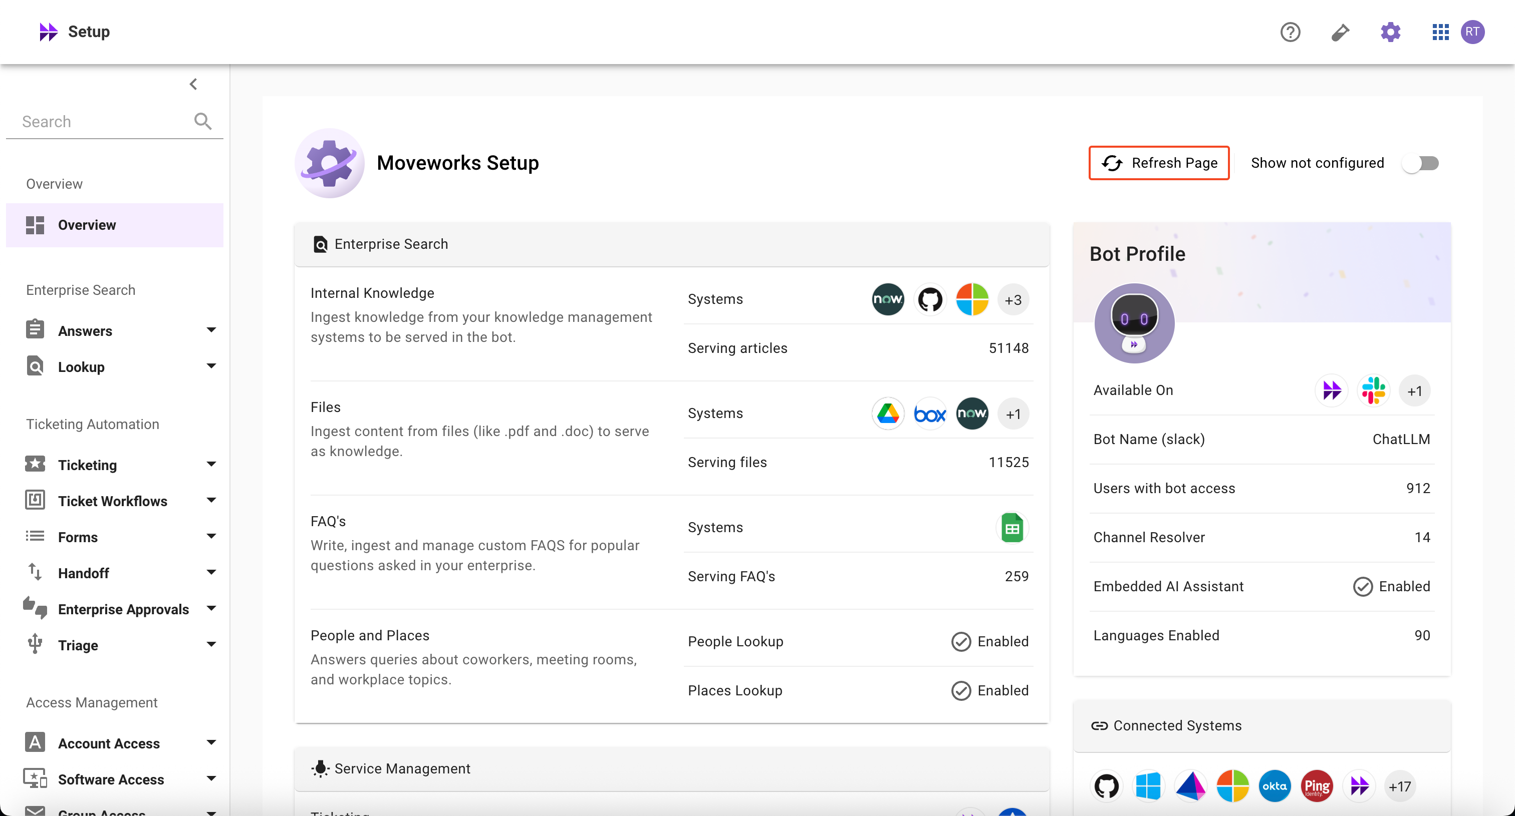Image resolution: width=1515 pixels, height=816 pixels.
Task: Click the Box icon in Files systems
Action: click(x=930, y=414)
